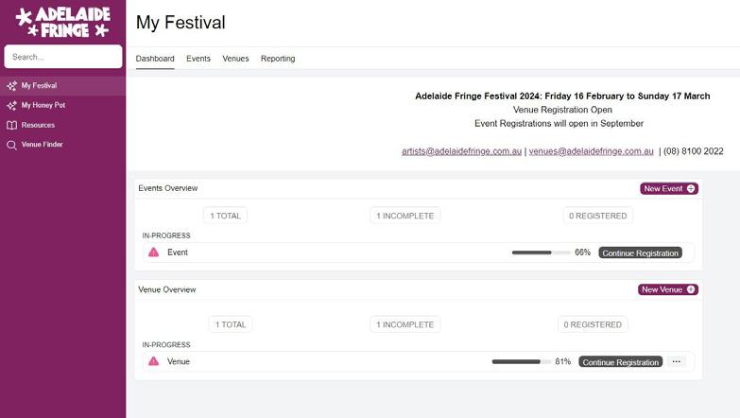Open the Venues tab
Screen dimensions: 740x418
235,59
